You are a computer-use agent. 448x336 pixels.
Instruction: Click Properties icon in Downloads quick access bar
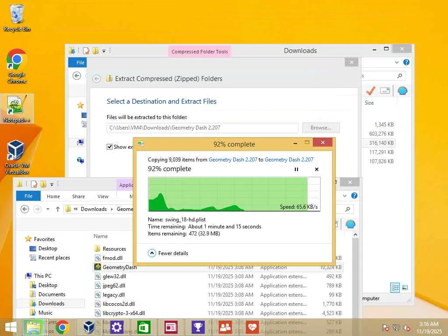[x=86, y=51]
